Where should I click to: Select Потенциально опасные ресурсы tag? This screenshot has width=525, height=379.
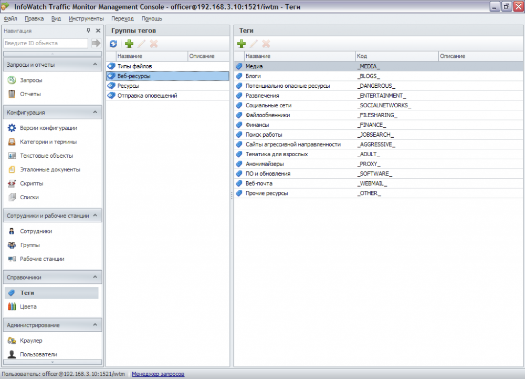pos(379,86)
